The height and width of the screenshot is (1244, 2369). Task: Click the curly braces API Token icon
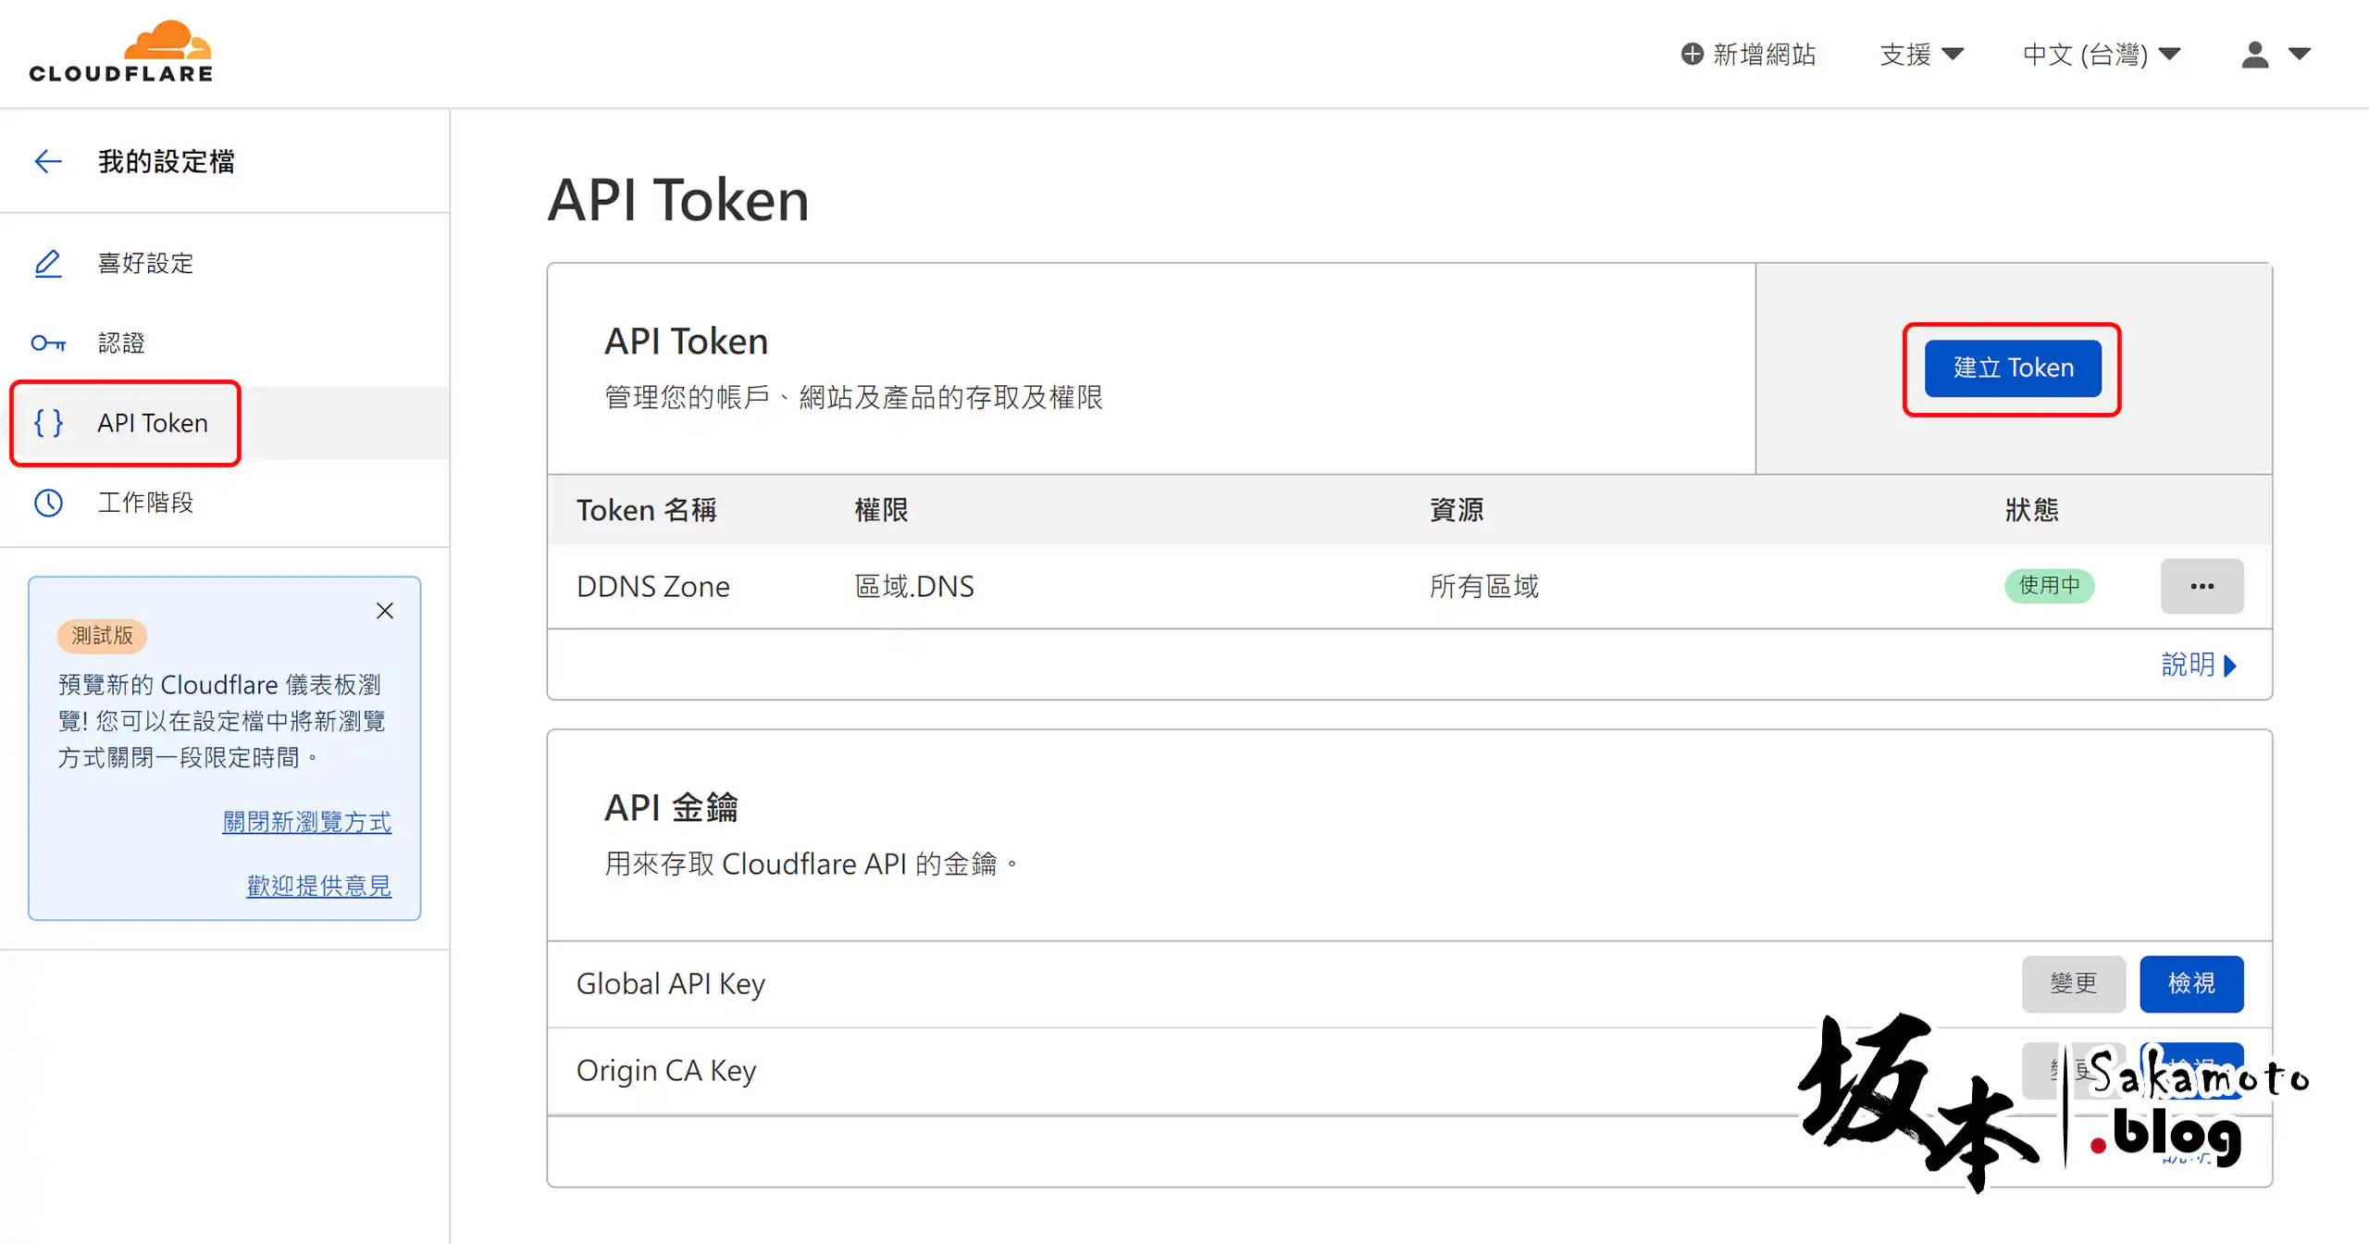coord(48,423)
